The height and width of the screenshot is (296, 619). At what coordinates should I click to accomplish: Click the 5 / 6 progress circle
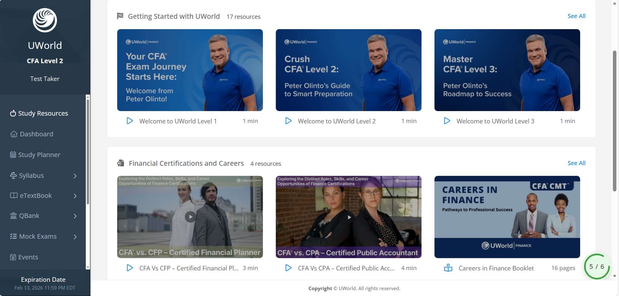pos(597,267)
